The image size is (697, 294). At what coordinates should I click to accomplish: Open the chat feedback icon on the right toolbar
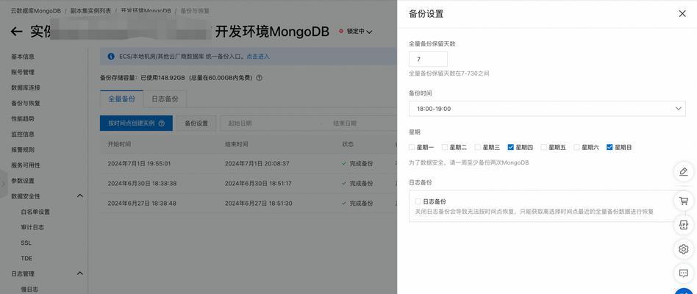[x=684, y=273]
